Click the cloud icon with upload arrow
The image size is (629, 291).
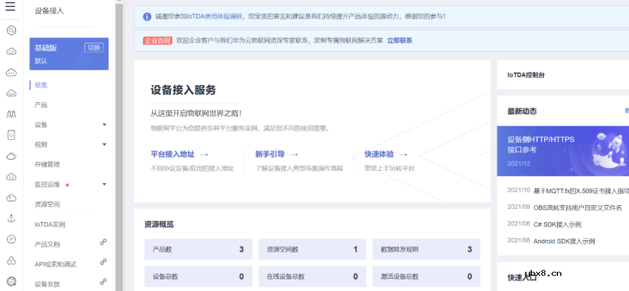[12, 177]
